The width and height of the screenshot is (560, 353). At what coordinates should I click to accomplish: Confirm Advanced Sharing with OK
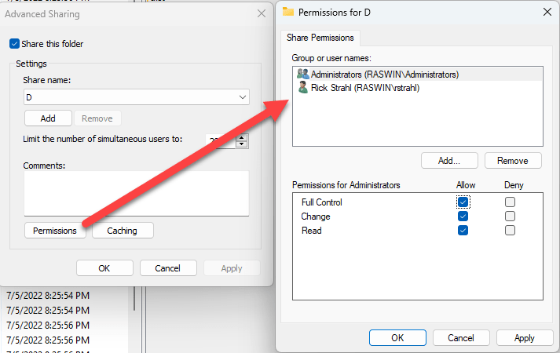click(104, 268)
